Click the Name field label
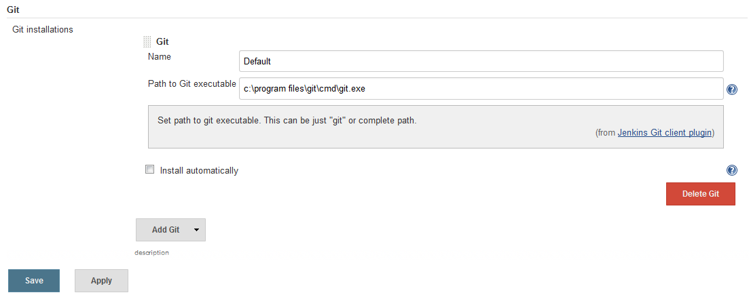The height and width of the screenshot is (297, 749). coord(160,57)
